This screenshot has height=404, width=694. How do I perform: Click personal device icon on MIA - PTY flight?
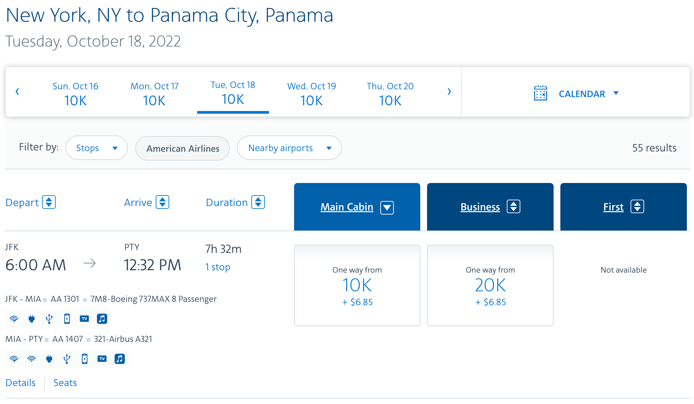[84, 359]
